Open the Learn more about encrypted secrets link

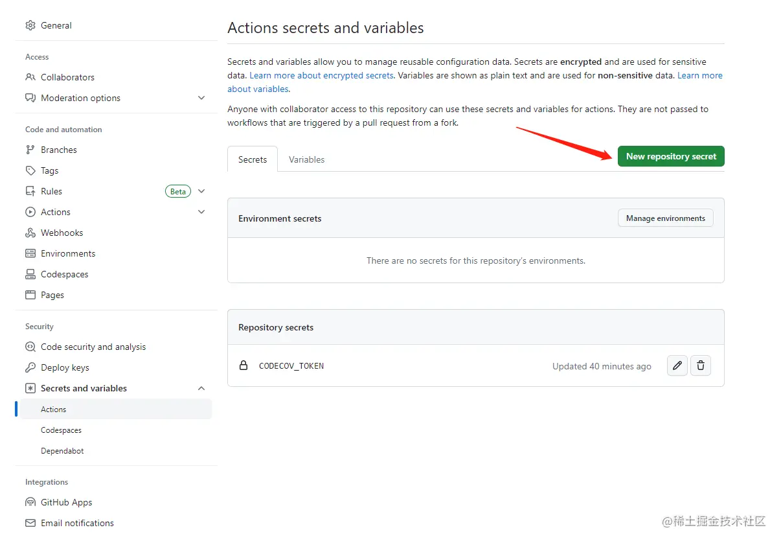pos(321,75)
